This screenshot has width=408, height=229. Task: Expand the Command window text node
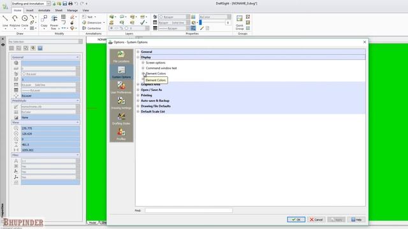(143, 68)
